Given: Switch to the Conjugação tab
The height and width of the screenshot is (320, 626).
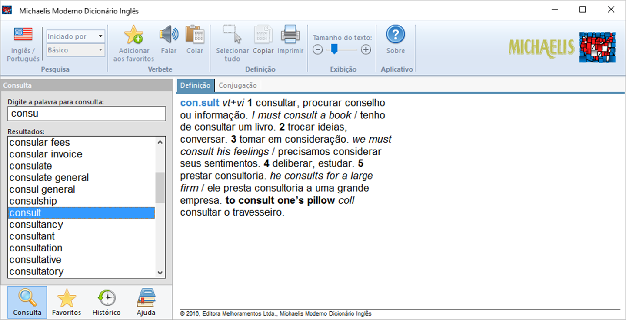Looking at the screenshot, I should [237, 85].
